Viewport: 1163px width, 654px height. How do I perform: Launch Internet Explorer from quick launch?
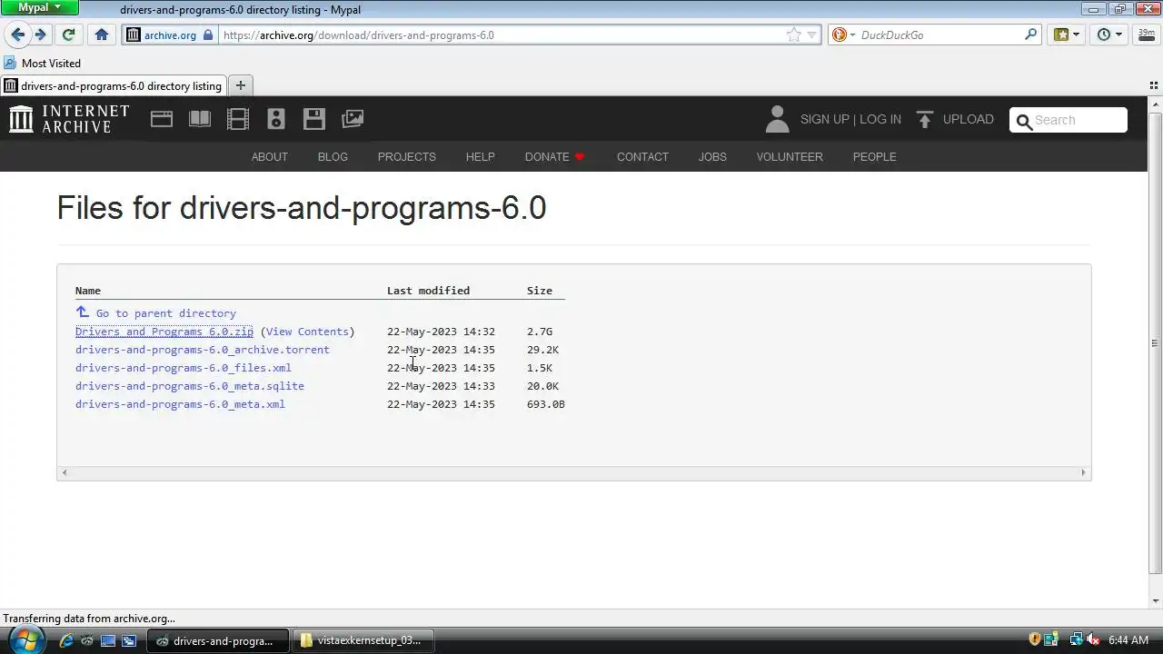click(65, 640)
